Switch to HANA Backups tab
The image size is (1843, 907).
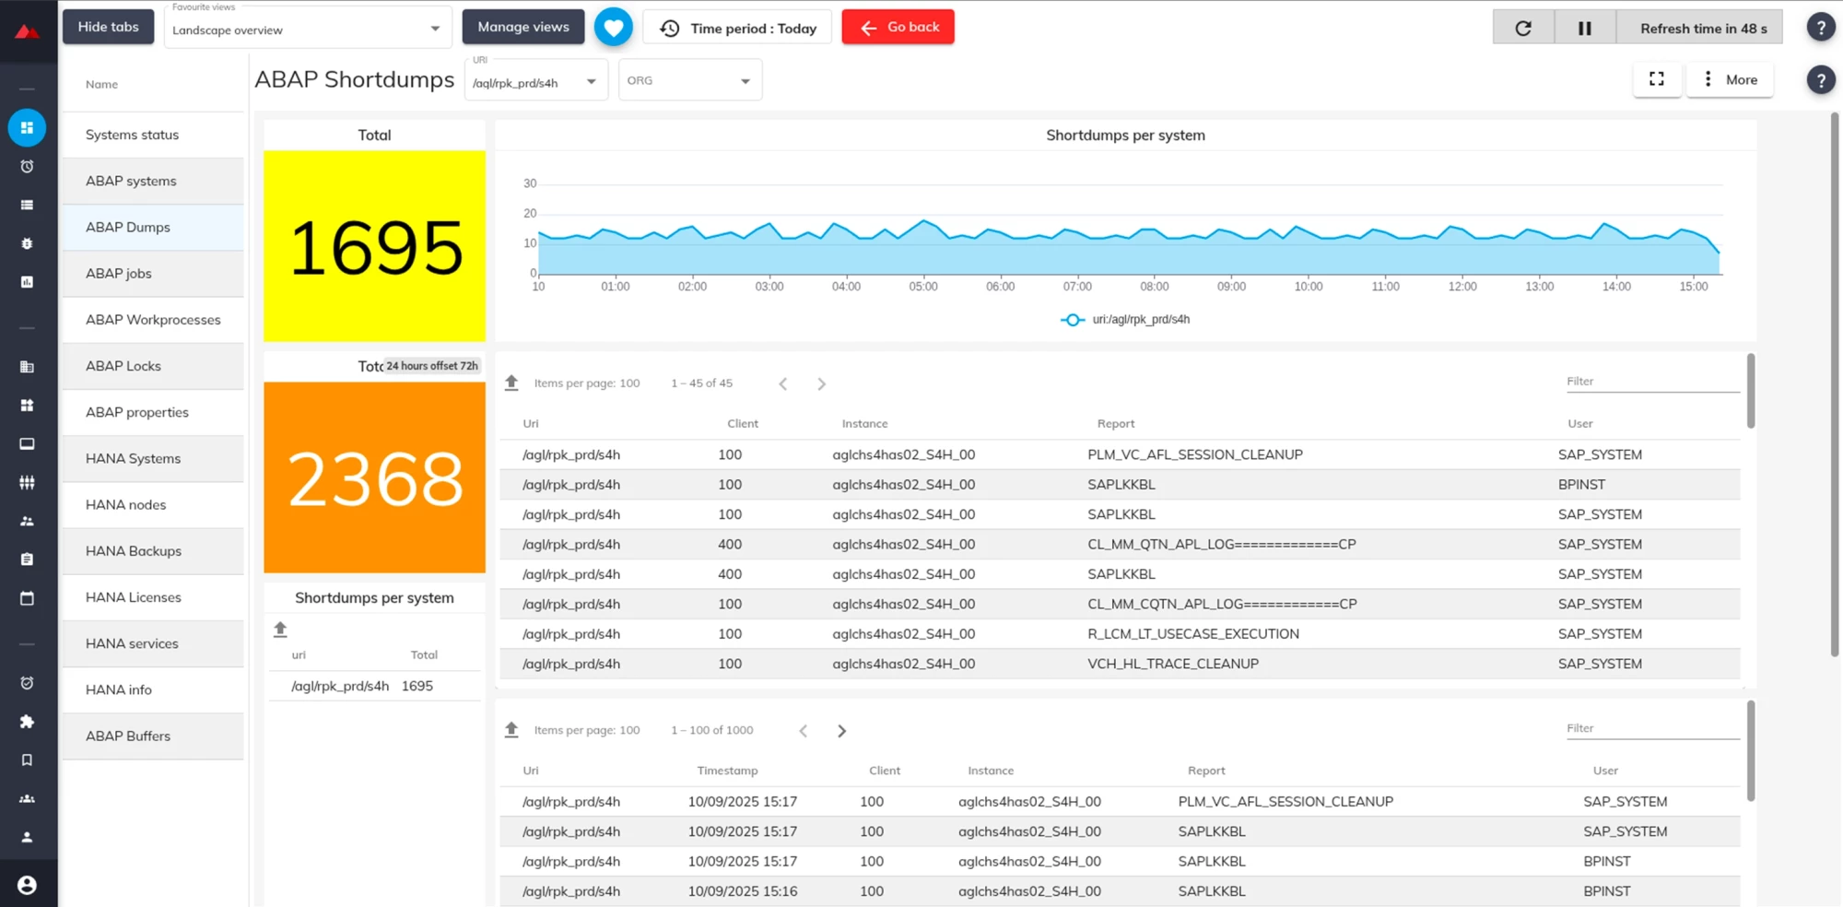tap(153, 551)
